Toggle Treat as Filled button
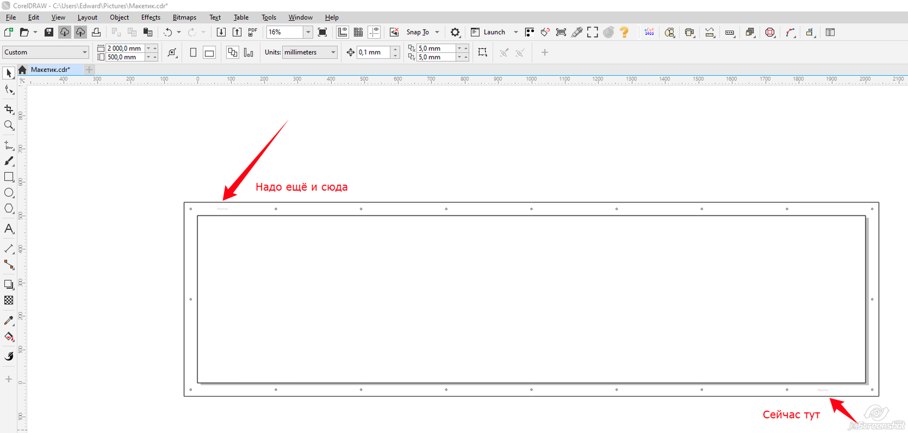 482,53
